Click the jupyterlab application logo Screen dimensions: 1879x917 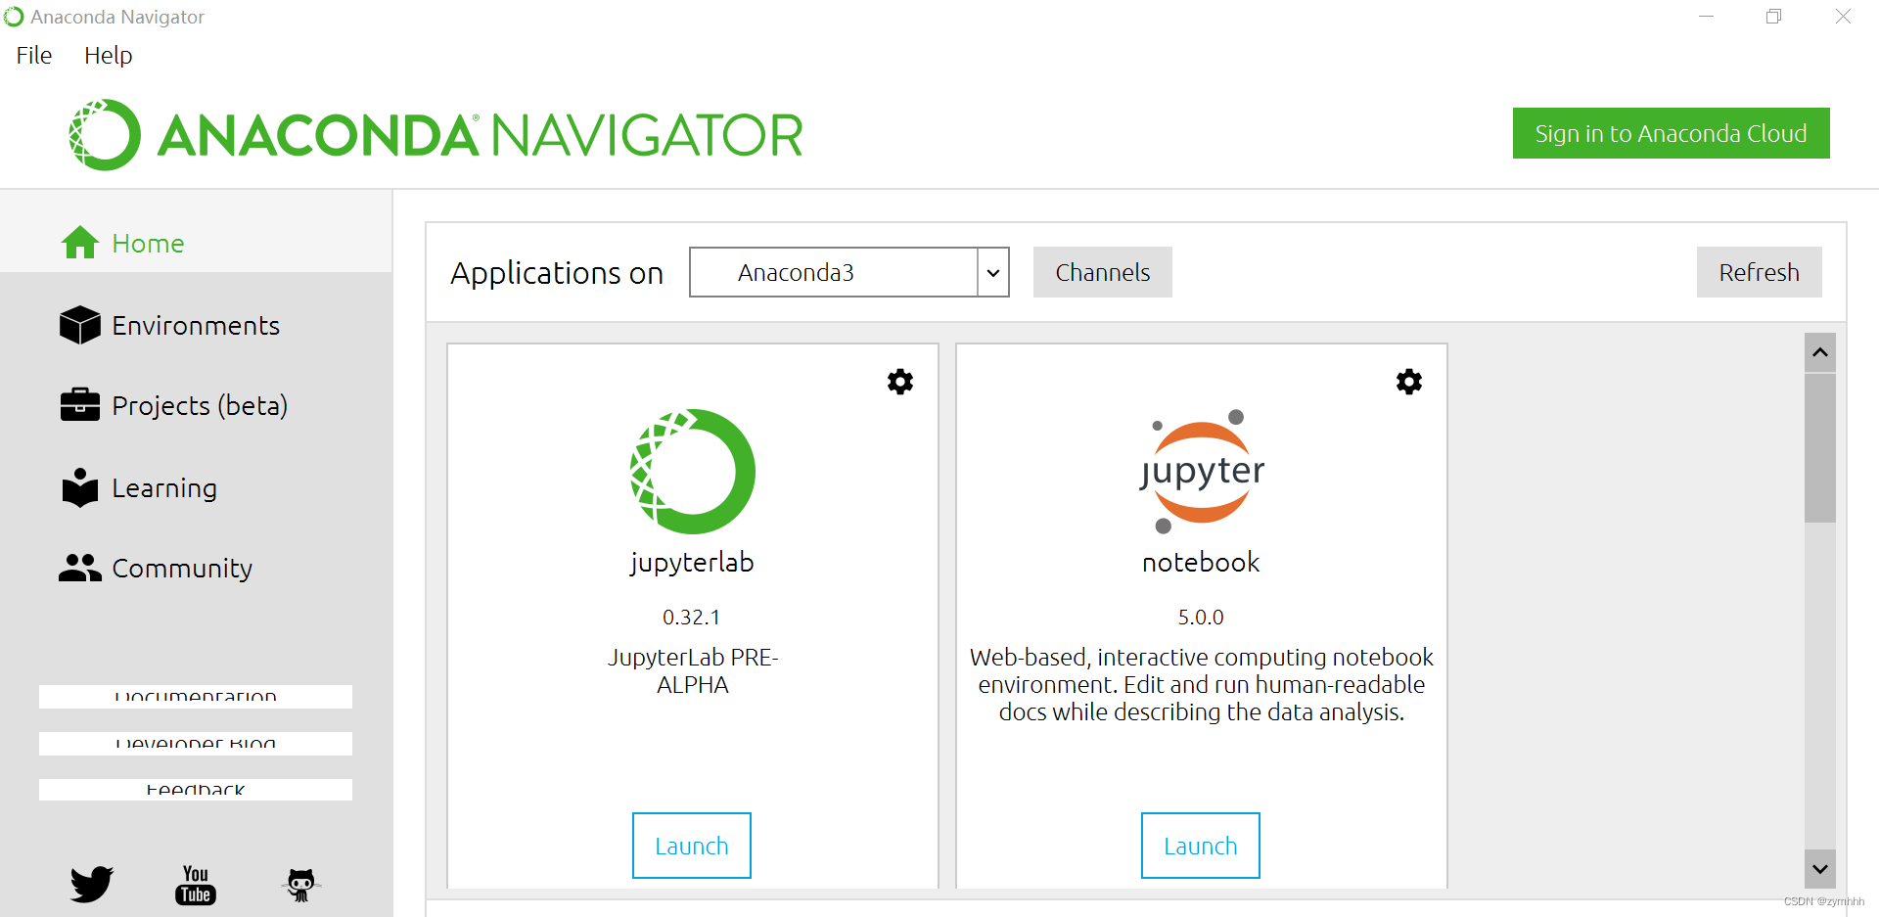[x=693, y=472]
